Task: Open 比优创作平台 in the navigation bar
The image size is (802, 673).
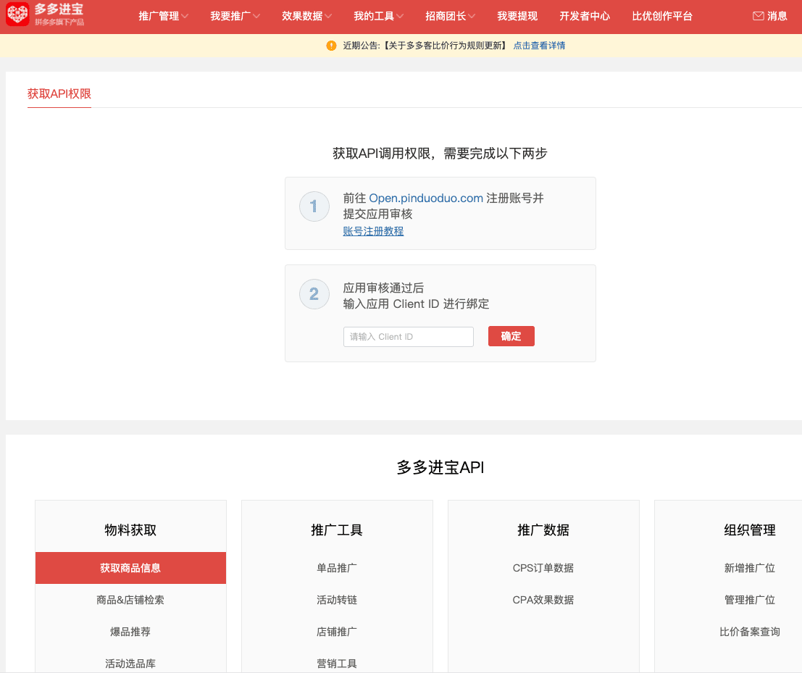Action: click(x=662, y=16)
